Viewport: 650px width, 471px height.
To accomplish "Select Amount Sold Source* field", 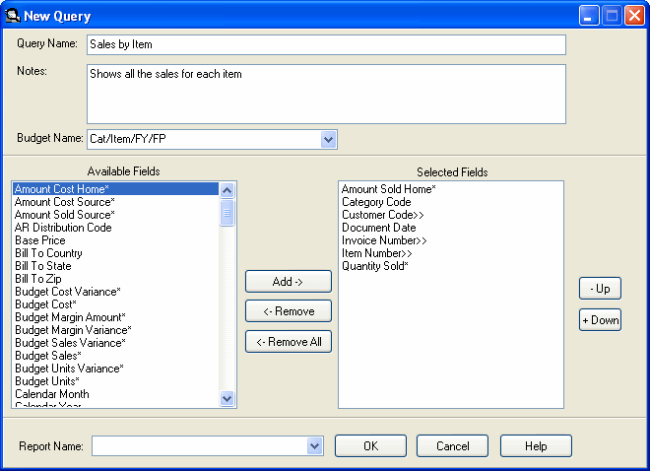I will coord(115,215).
